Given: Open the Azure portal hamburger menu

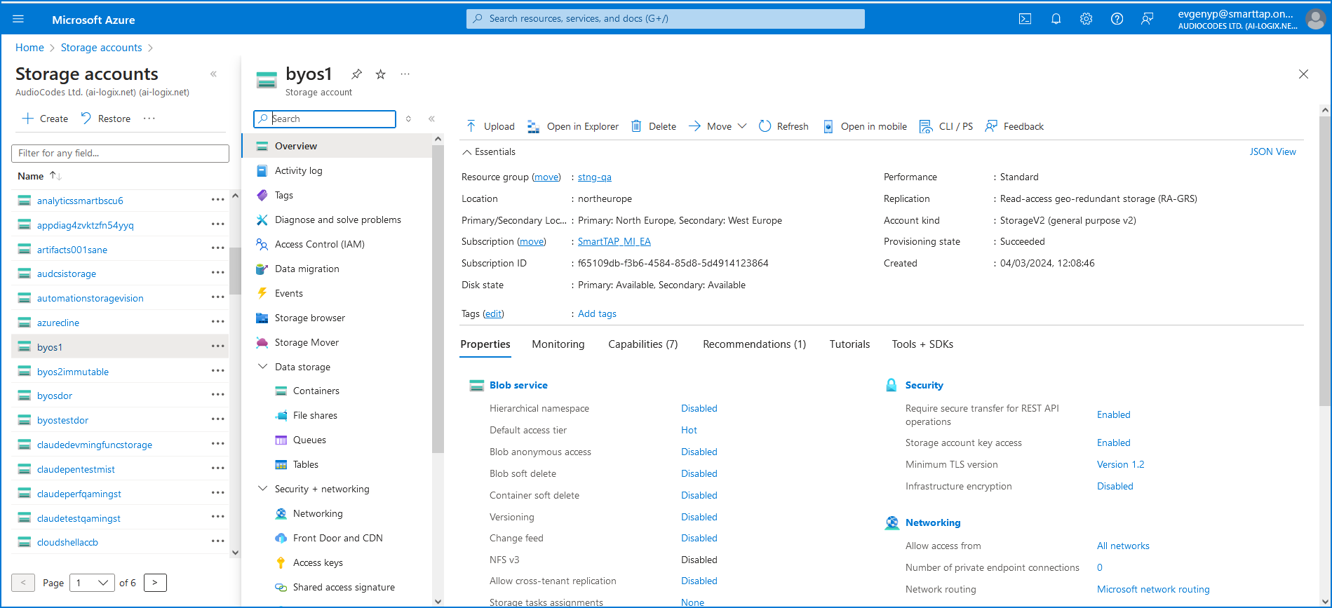Looking at the screenshot, I should [x=18, y=19].
